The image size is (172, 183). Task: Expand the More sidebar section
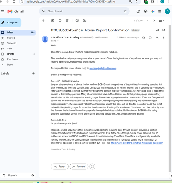[x=10, y=64]
